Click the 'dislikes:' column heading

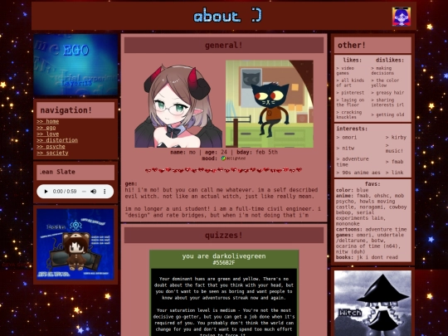[390, 60]
